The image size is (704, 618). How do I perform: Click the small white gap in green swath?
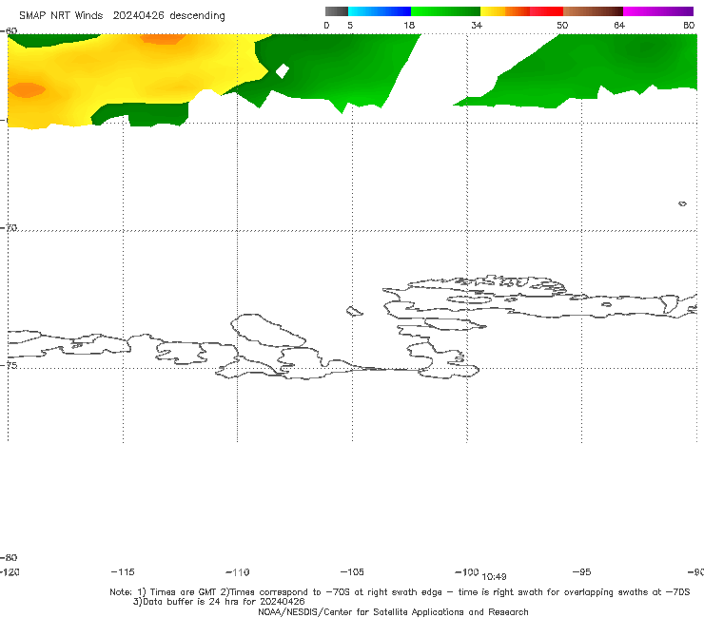point(282,70)
